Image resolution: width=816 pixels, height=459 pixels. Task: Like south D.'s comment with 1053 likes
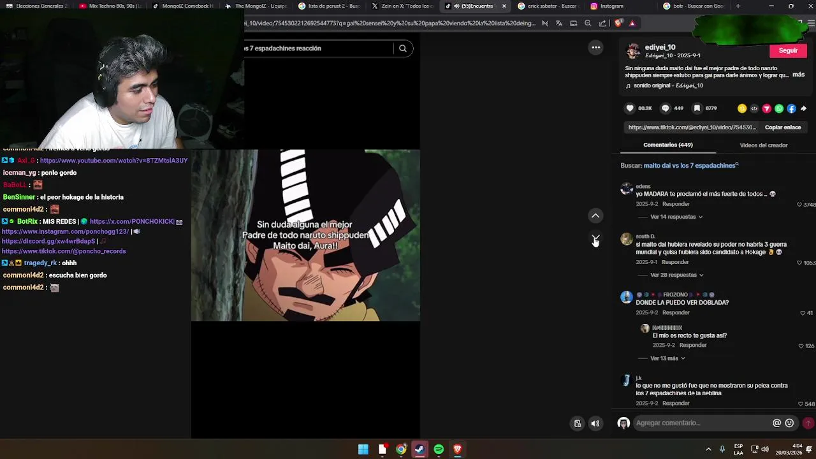(x=799, y=263)
